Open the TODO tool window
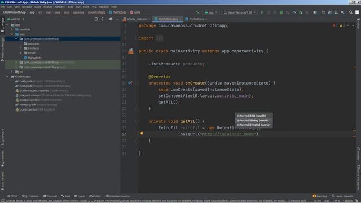 tap(12, 196)
